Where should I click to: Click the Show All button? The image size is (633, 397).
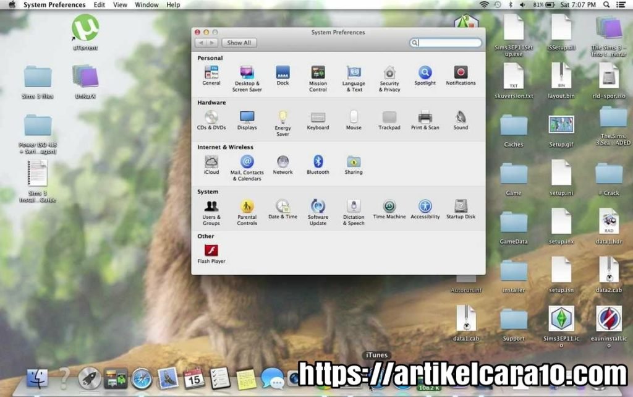[x=239, y=42]
